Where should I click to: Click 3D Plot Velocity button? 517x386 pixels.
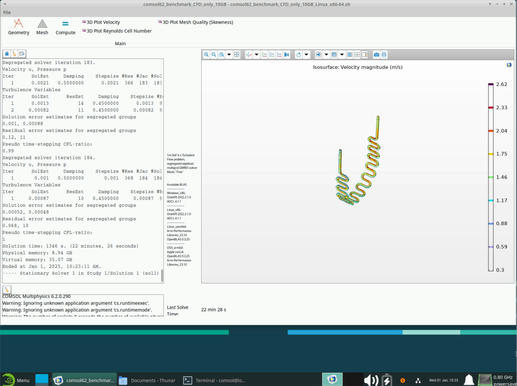101,22
